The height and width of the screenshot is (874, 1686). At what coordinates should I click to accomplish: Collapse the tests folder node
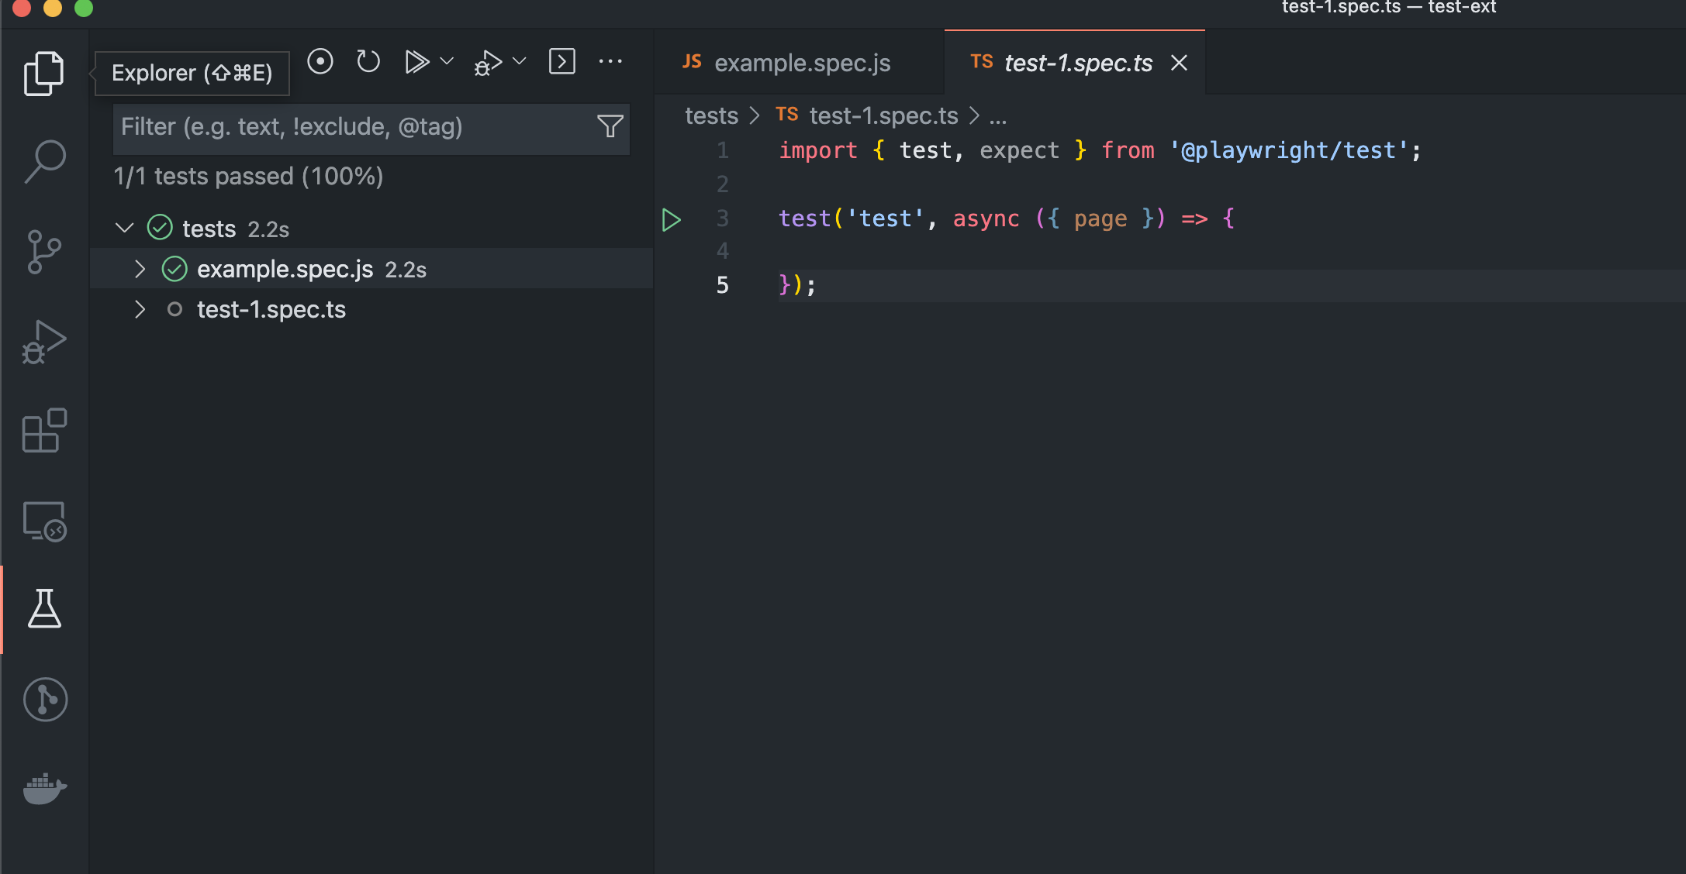[125, 229]
